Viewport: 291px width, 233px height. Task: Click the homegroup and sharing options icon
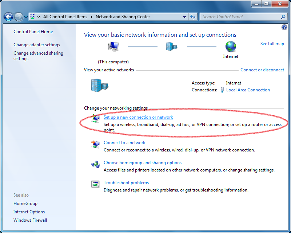pyautogui.click(x=95, y=164)
